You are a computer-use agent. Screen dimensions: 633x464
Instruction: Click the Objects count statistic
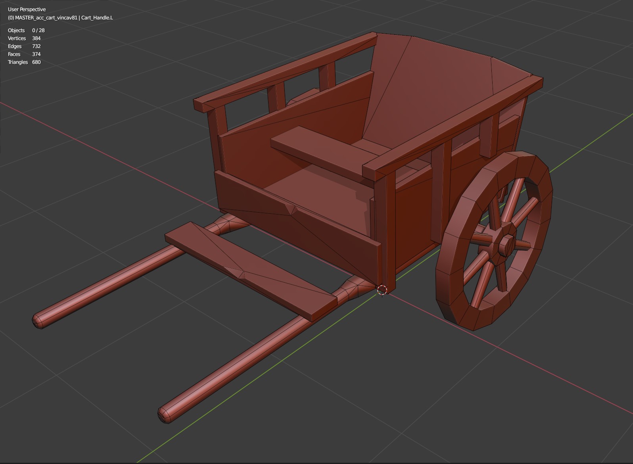(x=26, y=30)
